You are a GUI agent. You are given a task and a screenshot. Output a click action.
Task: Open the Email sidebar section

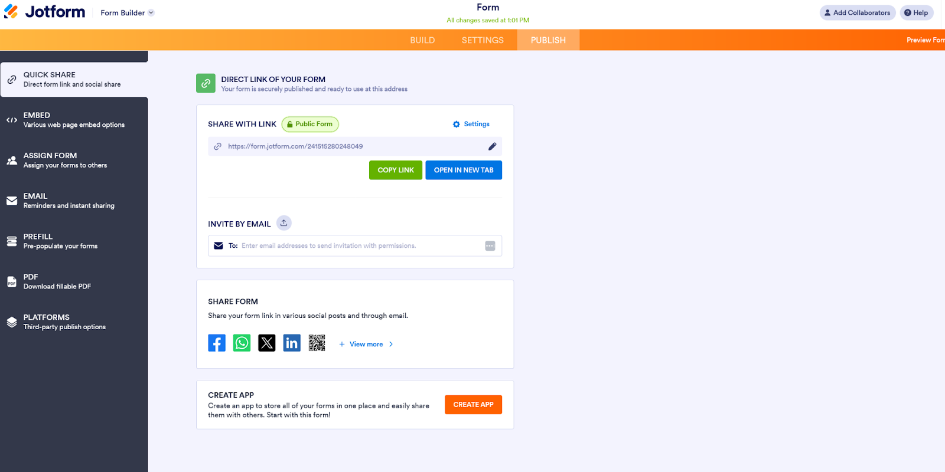point(74,201)
